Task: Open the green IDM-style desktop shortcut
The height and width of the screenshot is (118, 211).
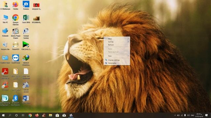Action: [26, 46]
